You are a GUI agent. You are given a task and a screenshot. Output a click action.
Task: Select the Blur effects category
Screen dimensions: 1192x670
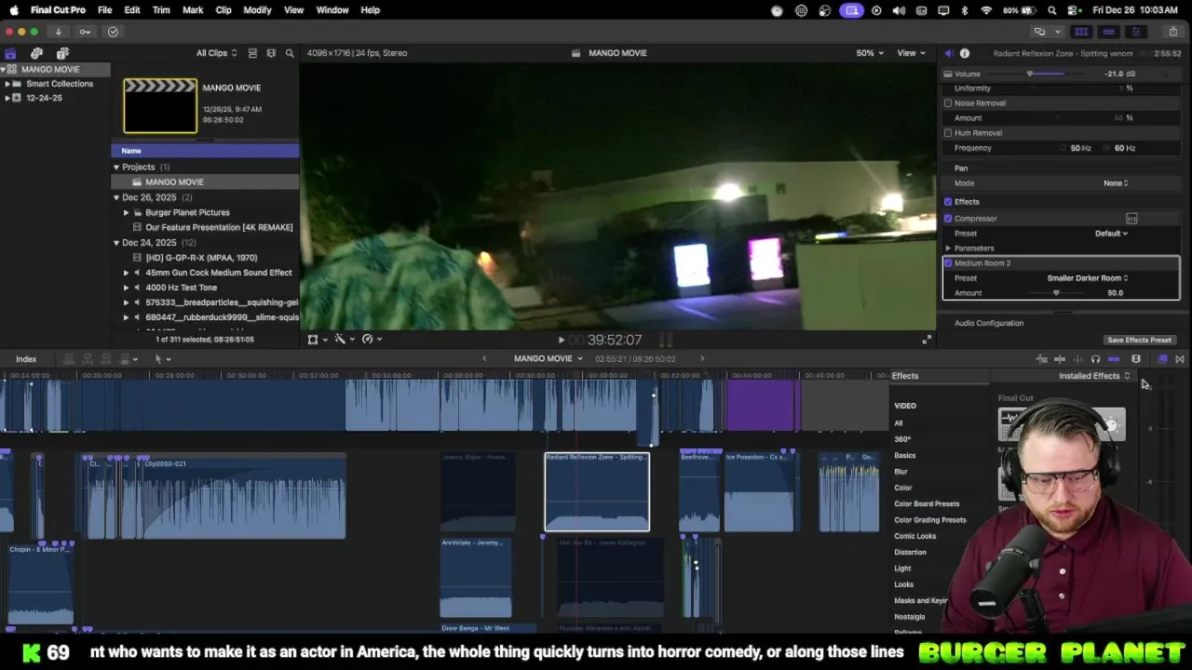point(901,472)
